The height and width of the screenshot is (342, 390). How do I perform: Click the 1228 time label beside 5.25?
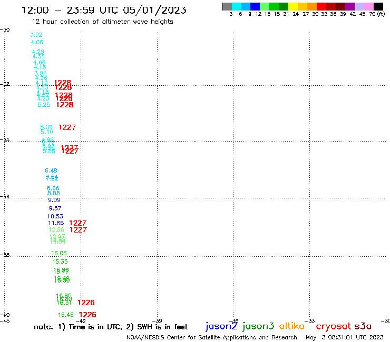tap(65, 105)
